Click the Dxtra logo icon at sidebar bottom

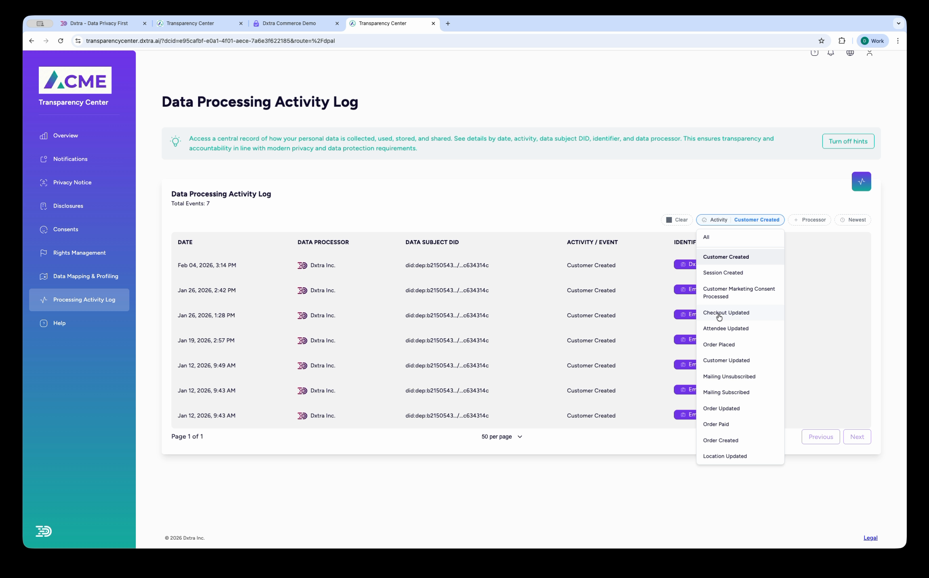coord(43,531)
